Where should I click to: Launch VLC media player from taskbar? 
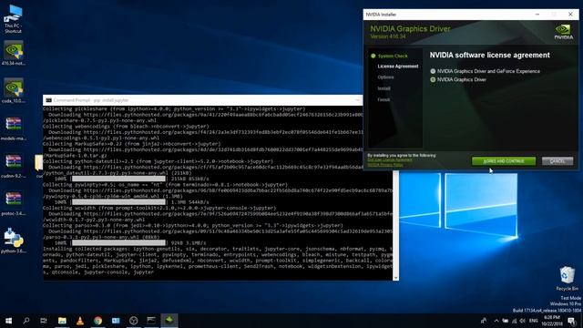(80, 321)
